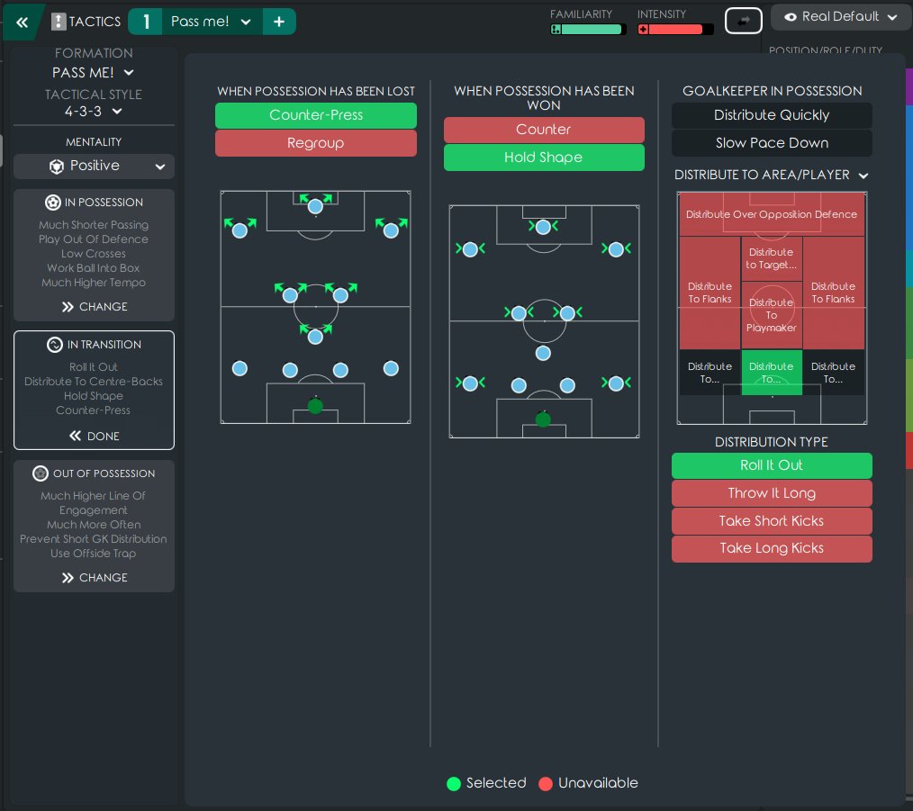Click the eye icon beside Real Default
This screenshot has height=811, width=913.
[790, 17]
